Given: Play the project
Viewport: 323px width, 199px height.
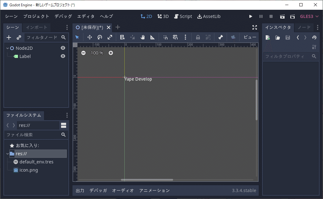Looking at the screenshot, I should pyautogui.click(x=251, y=16).
